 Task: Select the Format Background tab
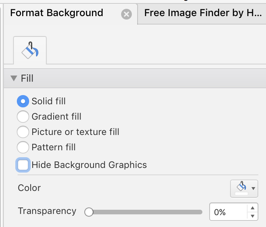point(57,13)
